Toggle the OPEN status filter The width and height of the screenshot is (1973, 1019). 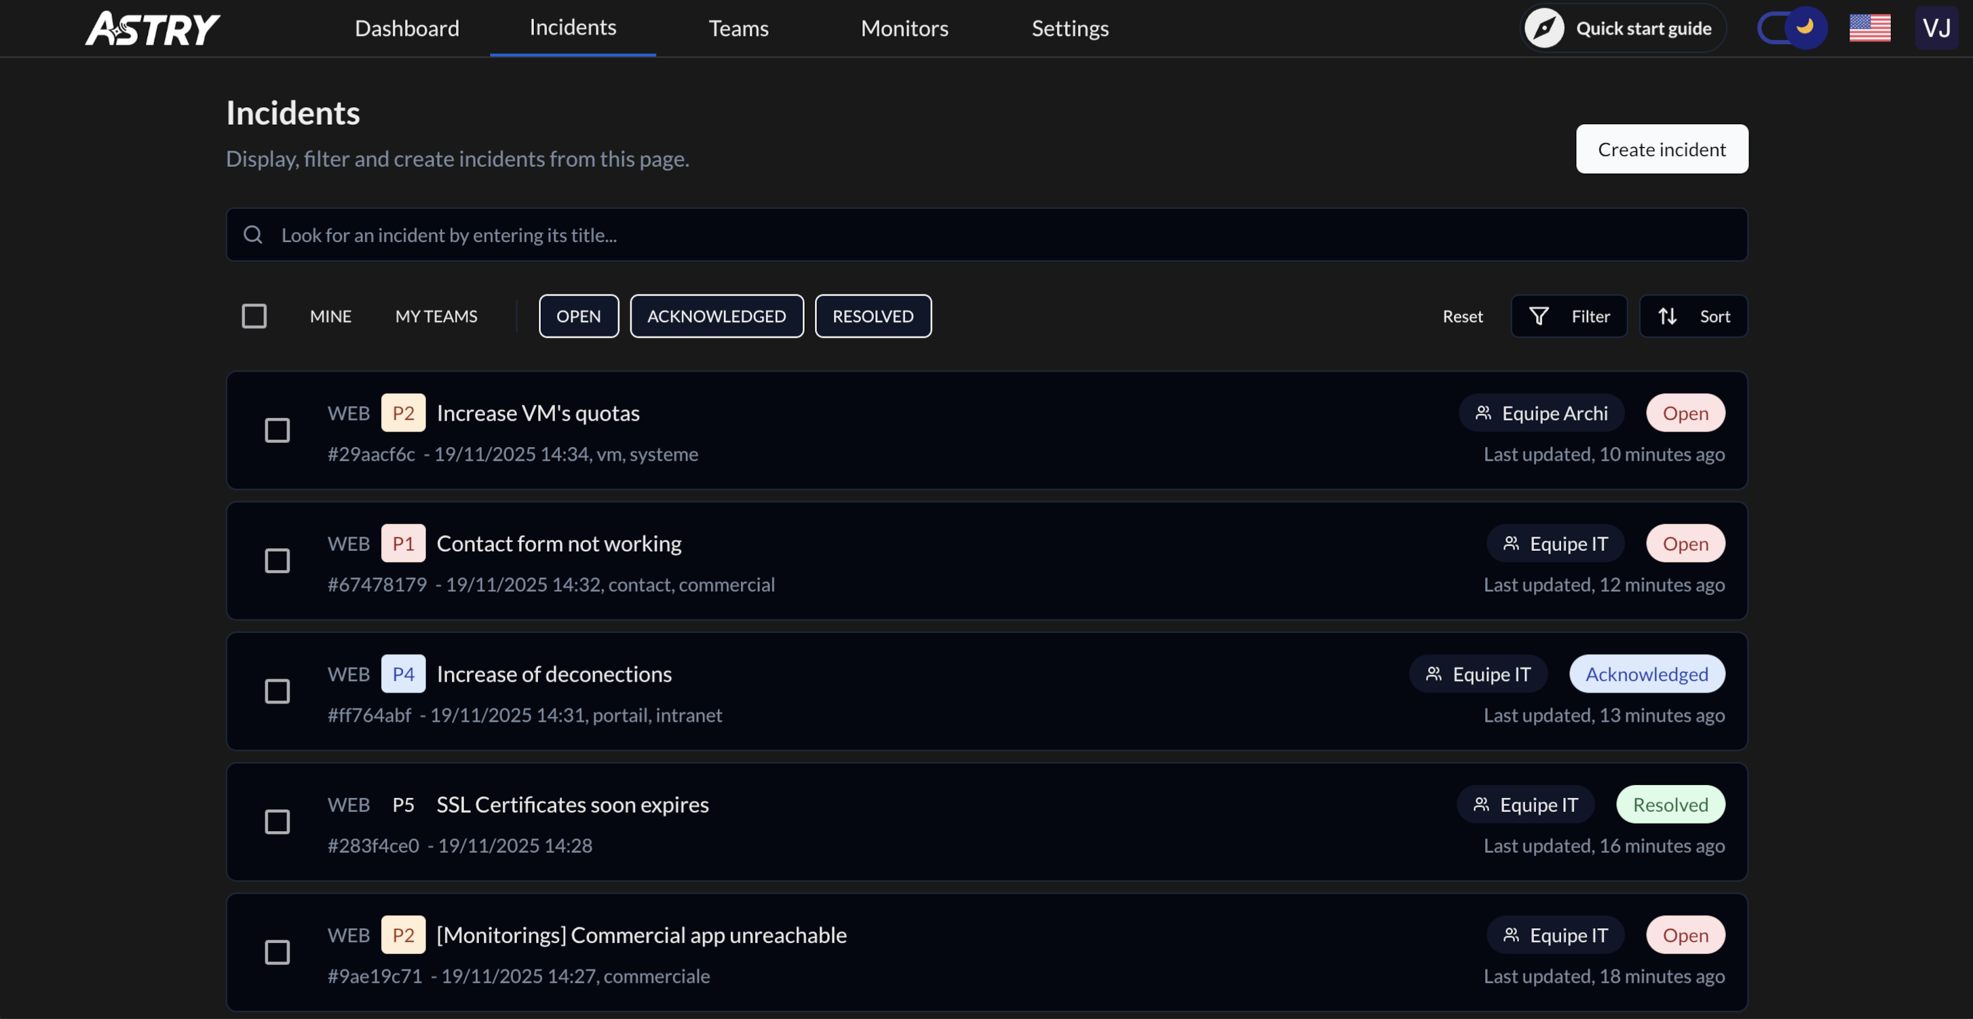(578, 316)
